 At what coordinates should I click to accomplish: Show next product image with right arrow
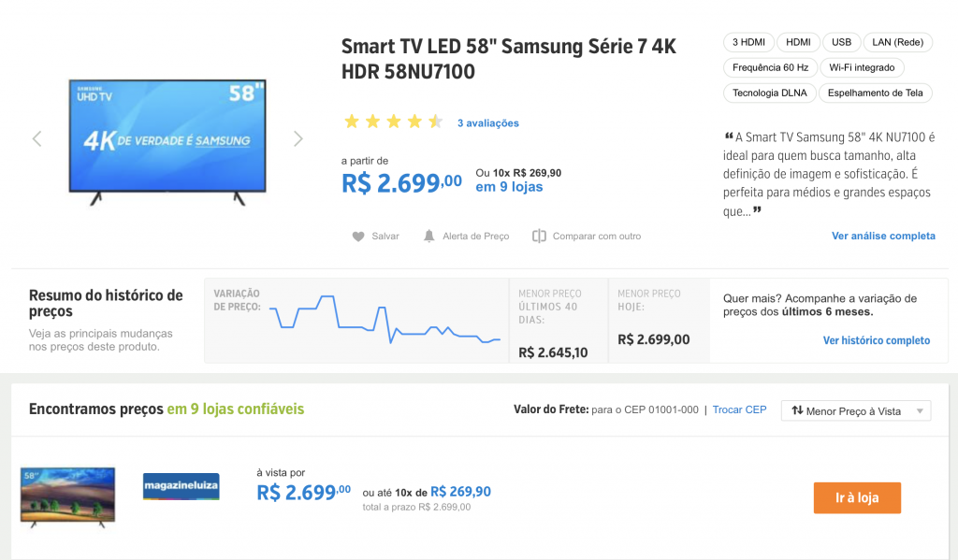[x=298, y=138]
